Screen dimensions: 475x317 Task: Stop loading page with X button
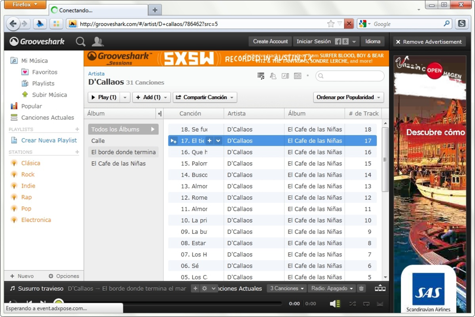point(349,24)
